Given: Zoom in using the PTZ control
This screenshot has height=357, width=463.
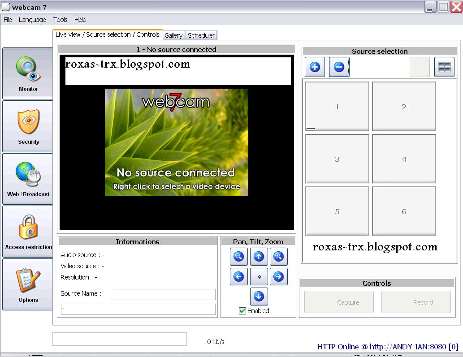Looking at the screenshot, I should (x=279, y=257).
